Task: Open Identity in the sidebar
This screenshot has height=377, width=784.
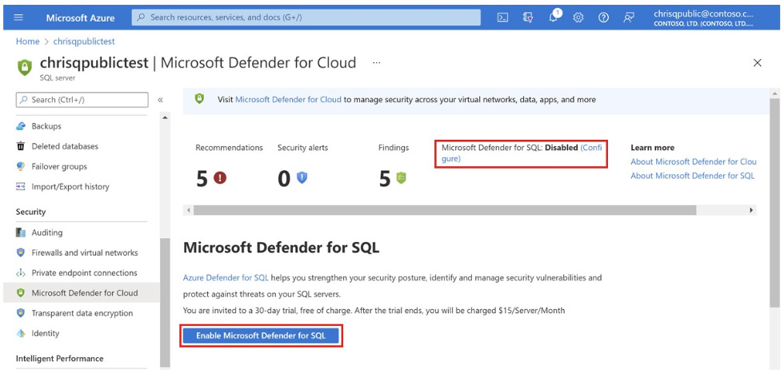Action: (x=45, y=333)
